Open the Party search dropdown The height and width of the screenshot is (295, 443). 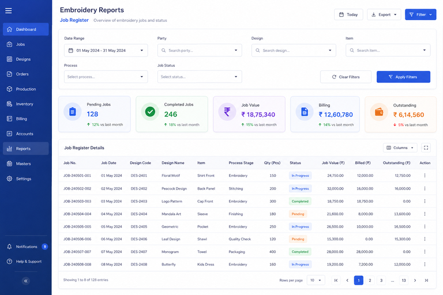(x=200, y=51)
